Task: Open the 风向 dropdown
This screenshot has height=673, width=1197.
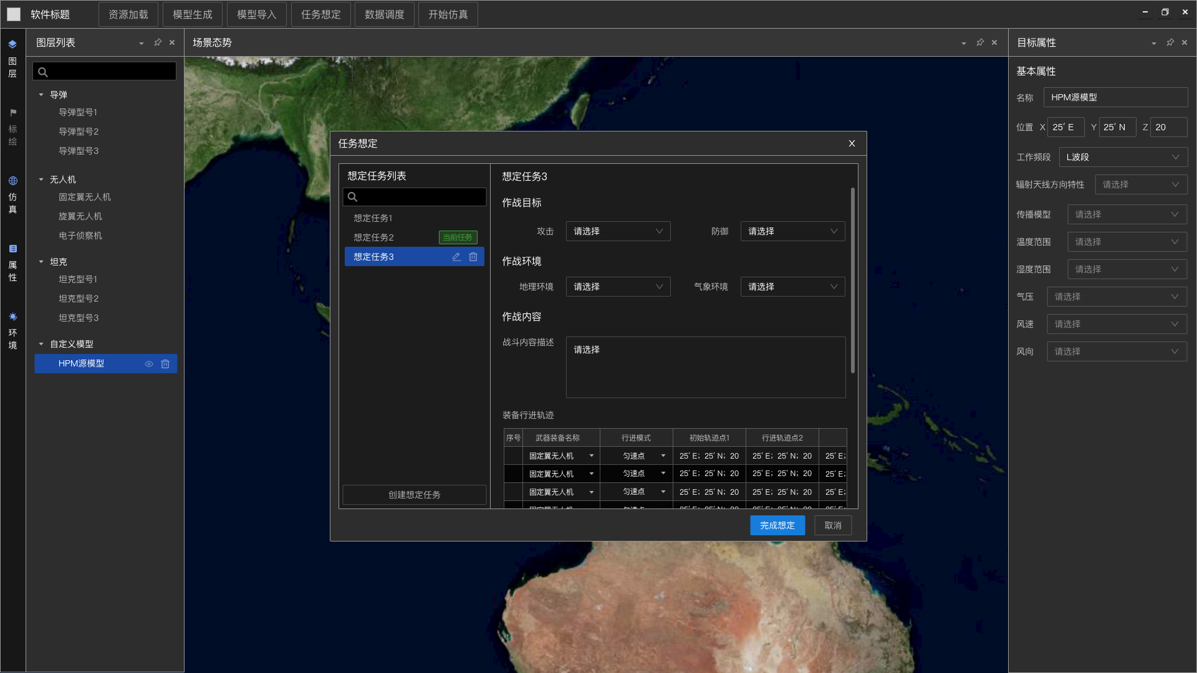Action: [x=1117, y=351]
